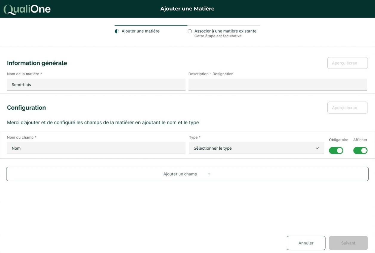
Task: Go to Associer à une matière existante
Action: (x=225, y=31)
